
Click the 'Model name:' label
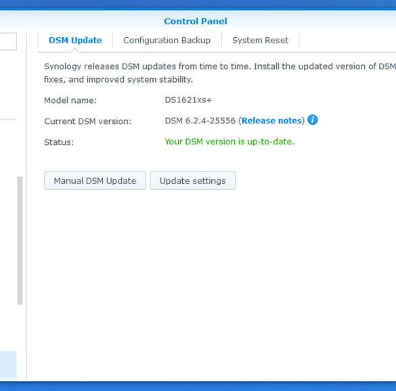point(70,100)
